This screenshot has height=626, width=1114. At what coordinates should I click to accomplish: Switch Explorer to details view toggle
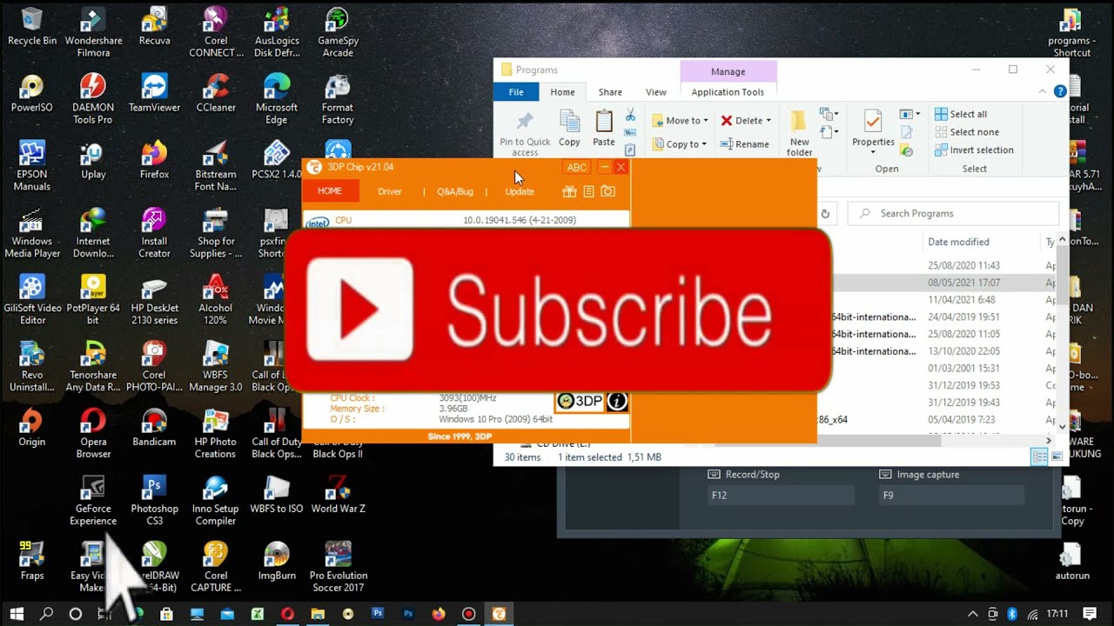pyautogui.click(x=1038, y=457)
